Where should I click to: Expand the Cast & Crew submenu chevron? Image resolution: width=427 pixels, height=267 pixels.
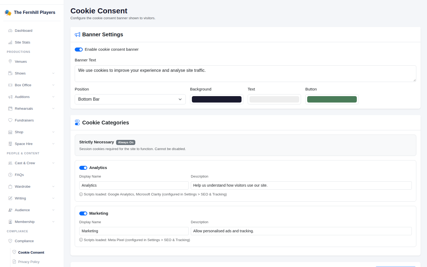(53, 163)
